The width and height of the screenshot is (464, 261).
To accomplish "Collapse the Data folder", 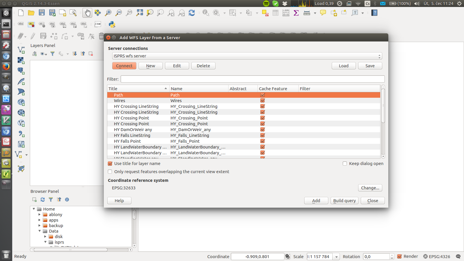I will (39, 231).
